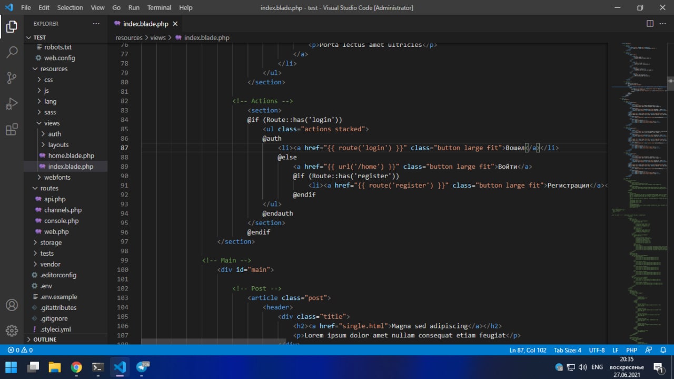The width and height of the screenshot is (674, 379).
Task: Close the index.blade.php tab
Action: tap(175, 24)
